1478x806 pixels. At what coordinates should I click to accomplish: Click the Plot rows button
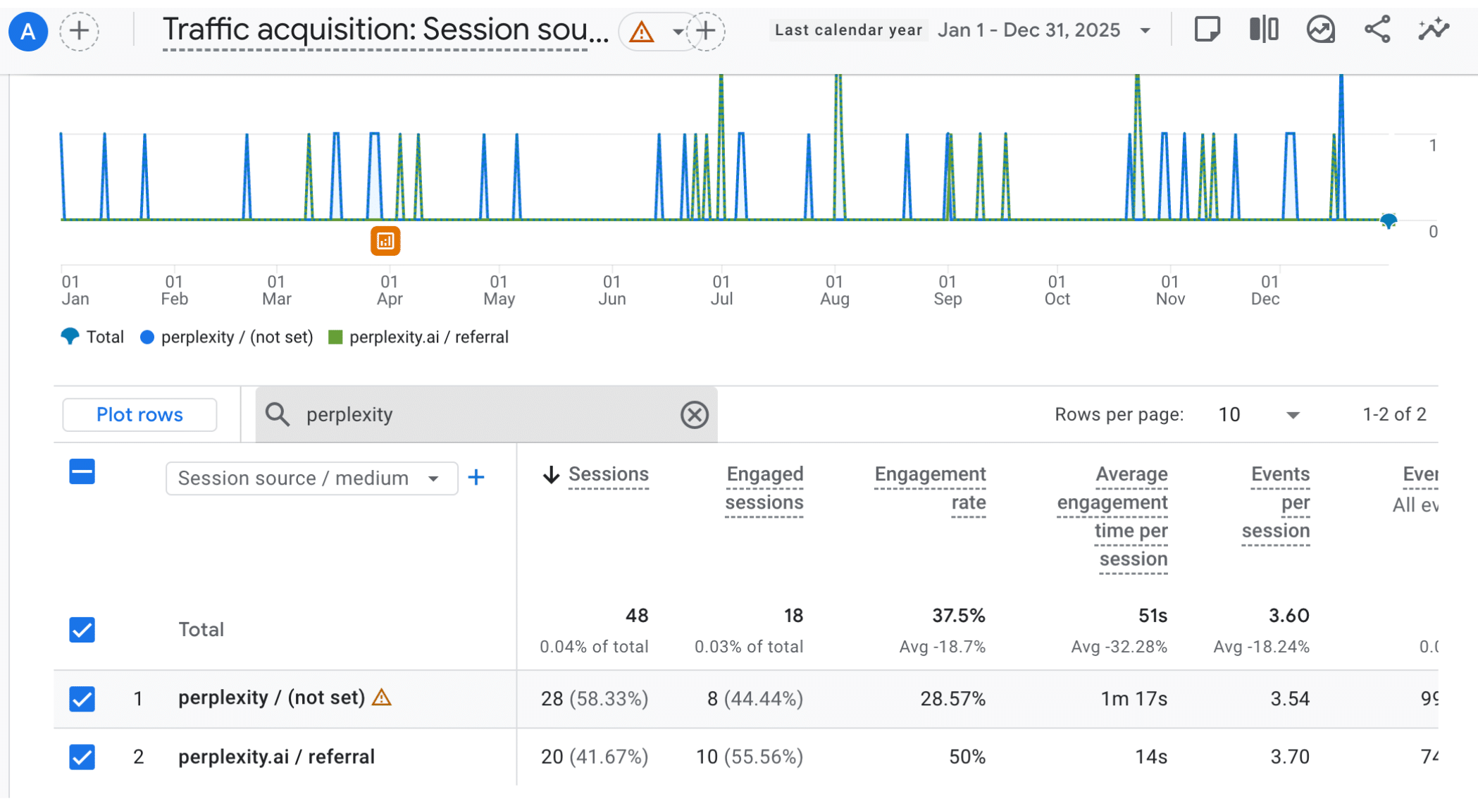(139, 415)
